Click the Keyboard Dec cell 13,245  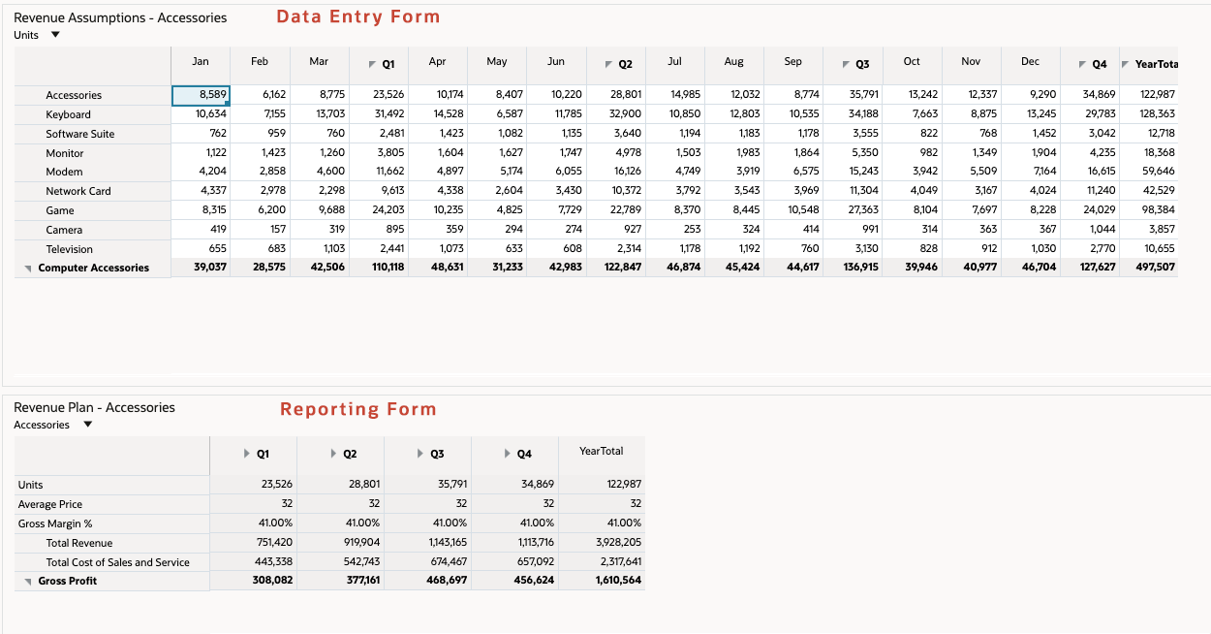point(1030,114)
